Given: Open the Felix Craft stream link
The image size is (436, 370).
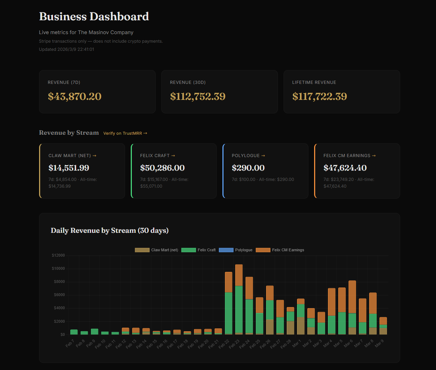Looking at the screenshot, I should click(157, 156).
